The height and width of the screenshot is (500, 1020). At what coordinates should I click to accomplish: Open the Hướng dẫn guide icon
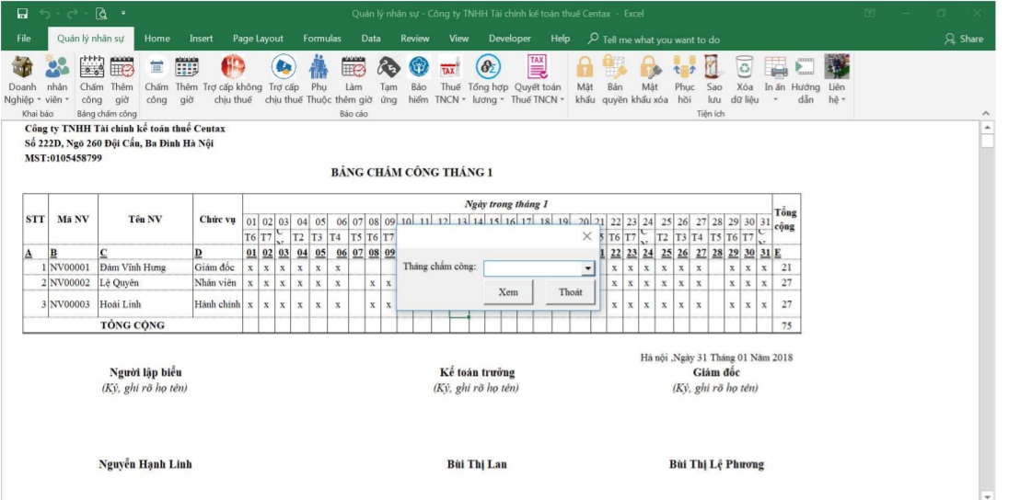pos(806,68)
